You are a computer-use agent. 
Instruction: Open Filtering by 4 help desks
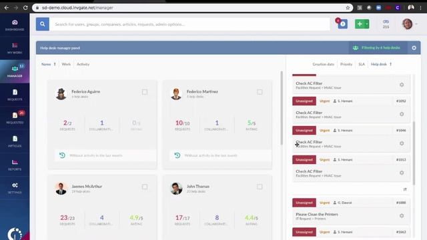coord(378,47)
